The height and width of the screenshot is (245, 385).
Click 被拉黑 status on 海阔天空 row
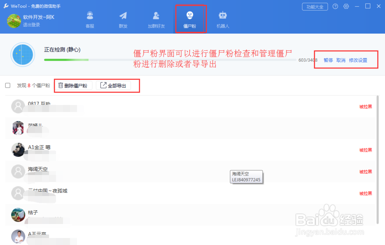[366, 171]
